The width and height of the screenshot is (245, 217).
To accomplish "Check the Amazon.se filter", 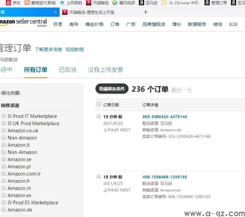I will tap(4, 159).
